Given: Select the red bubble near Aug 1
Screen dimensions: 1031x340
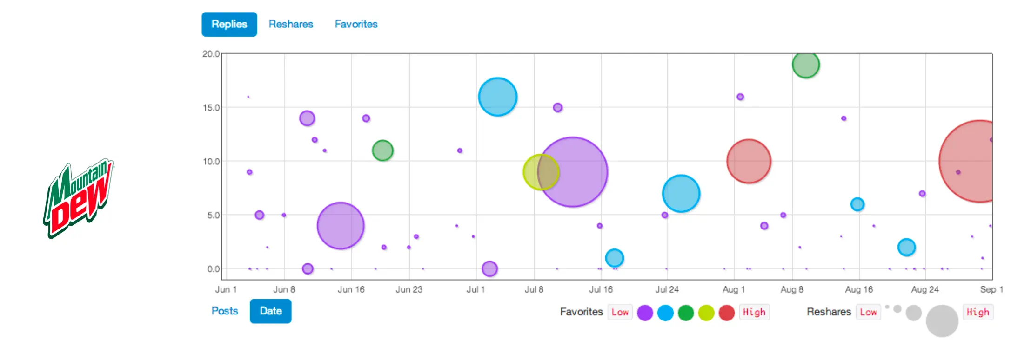Looking at the screenshot, I should [749, 161].
